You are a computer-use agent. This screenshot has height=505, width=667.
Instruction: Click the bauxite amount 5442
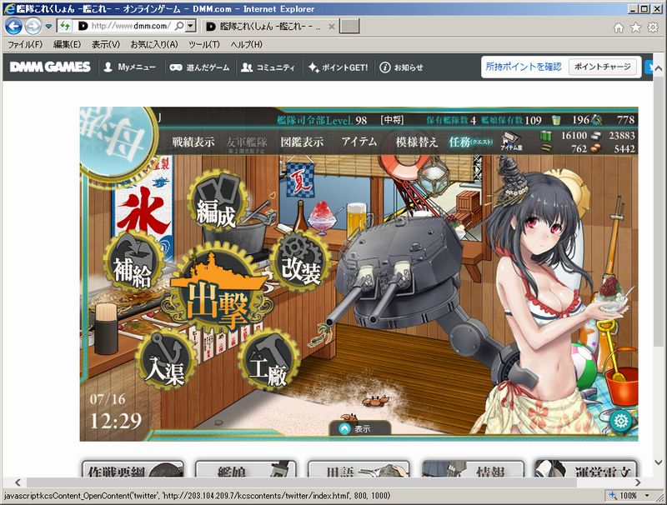pos(624,149)
